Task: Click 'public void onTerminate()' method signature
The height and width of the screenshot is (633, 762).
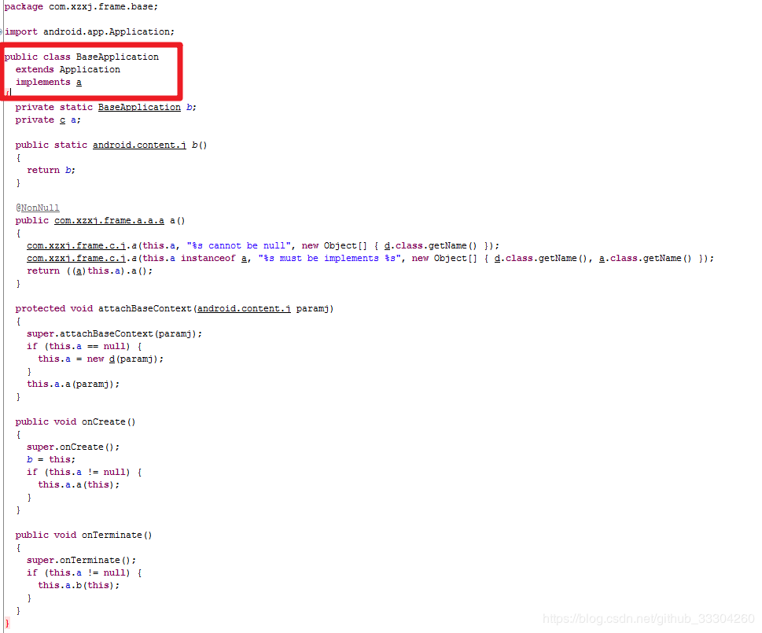Action: pos(83,535)
